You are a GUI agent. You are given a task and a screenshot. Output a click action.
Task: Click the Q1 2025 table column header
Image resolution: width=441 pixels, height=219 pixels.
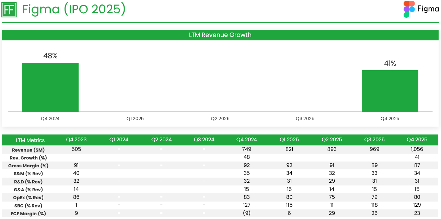pos(289,140)
